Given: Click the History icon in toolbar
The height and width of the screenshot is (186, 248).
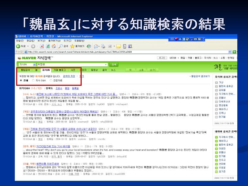Looking at the screenshot, I should [x=89, y=46].
